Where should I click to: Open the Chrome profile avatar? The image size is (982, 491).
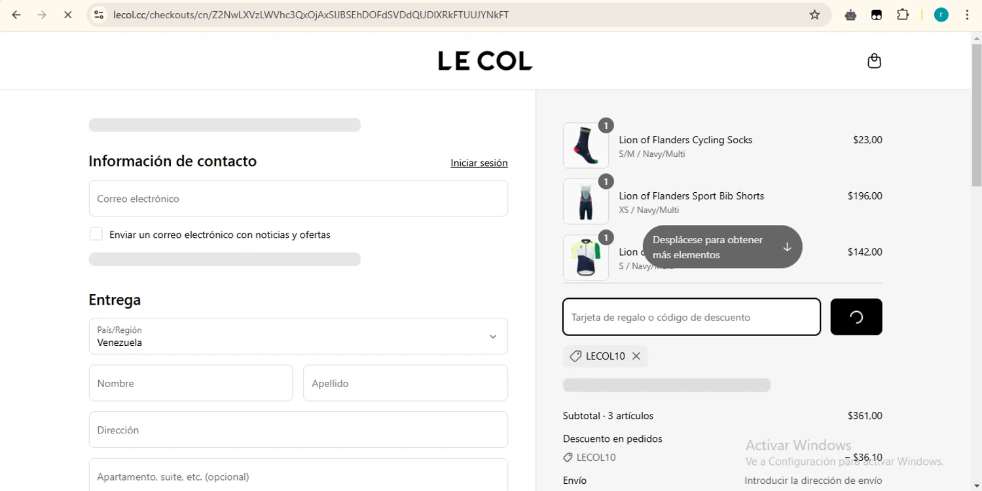click(941, 14)
